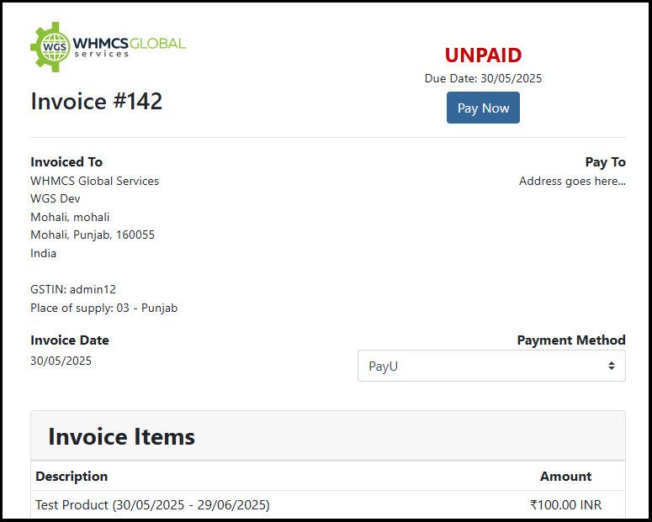
Task: Click the Invoice Date value 30/05/2025
Action: coord(61,361)
